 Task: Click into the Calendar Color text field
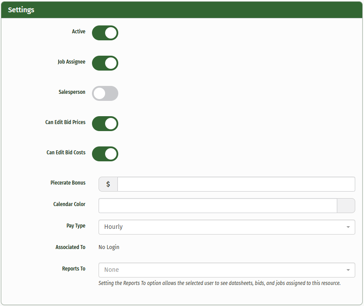pos(218,206)
